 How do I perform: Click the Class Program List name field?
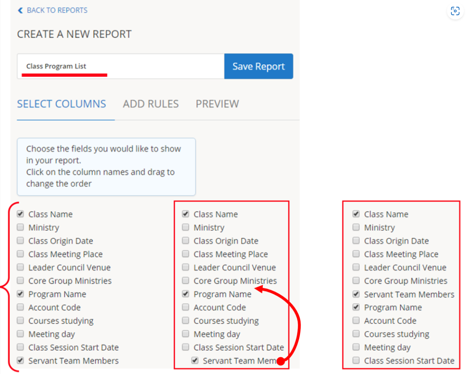point(121,66)
